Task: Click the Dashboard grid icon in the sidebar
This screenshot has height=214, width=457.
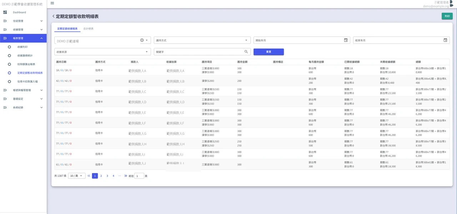Action: [5, 12]
